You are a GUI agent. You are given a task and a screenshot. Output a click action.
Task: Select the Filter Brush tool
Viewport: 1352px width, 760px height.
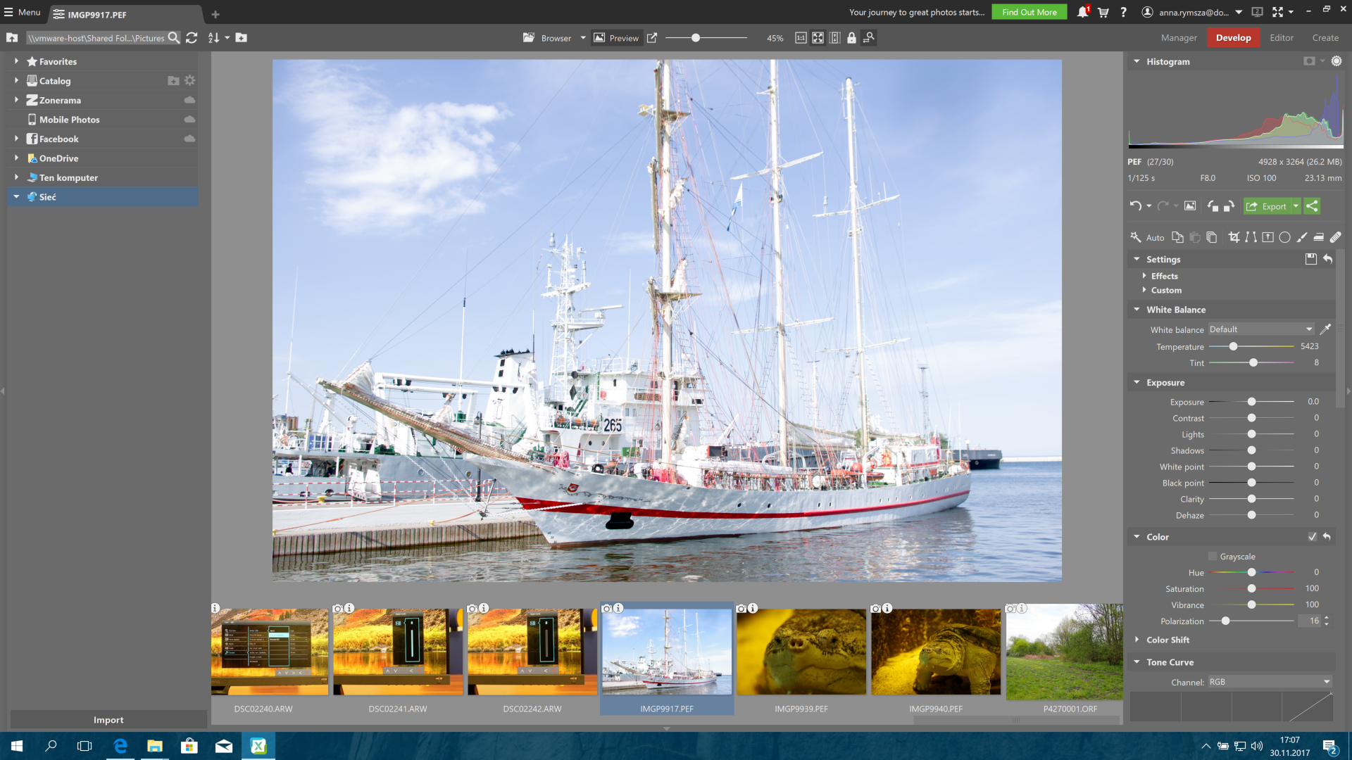click(x=1302, y=238)
